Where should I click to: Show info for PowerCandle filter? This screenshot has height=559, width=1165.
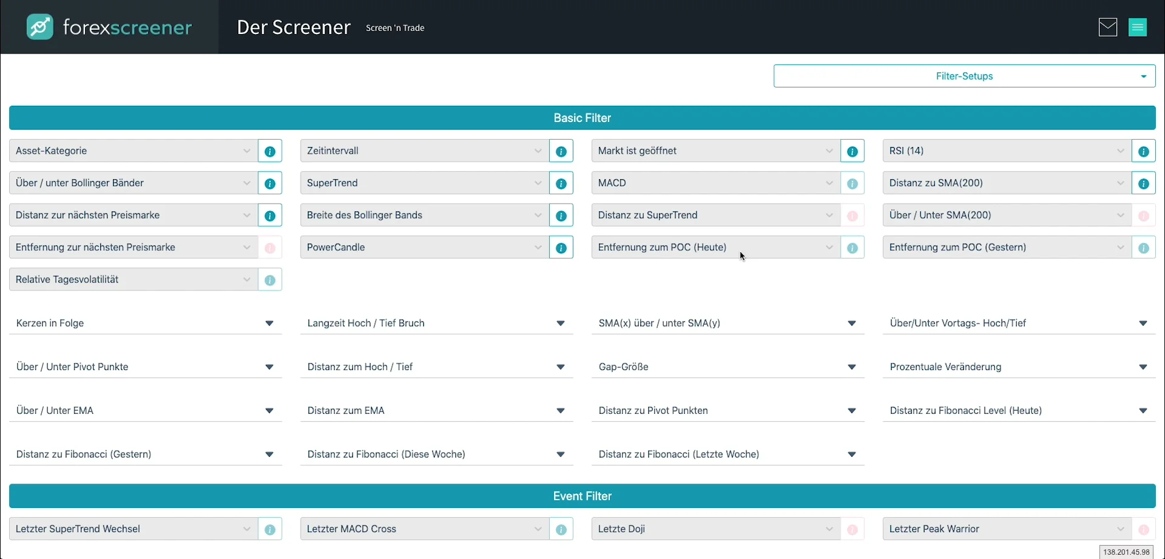pyautogui.click(x=561, y=247)
